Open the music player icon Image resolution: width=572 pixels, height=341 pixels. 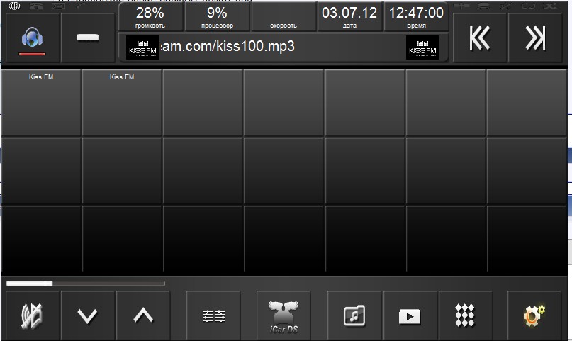coord(354,315)
